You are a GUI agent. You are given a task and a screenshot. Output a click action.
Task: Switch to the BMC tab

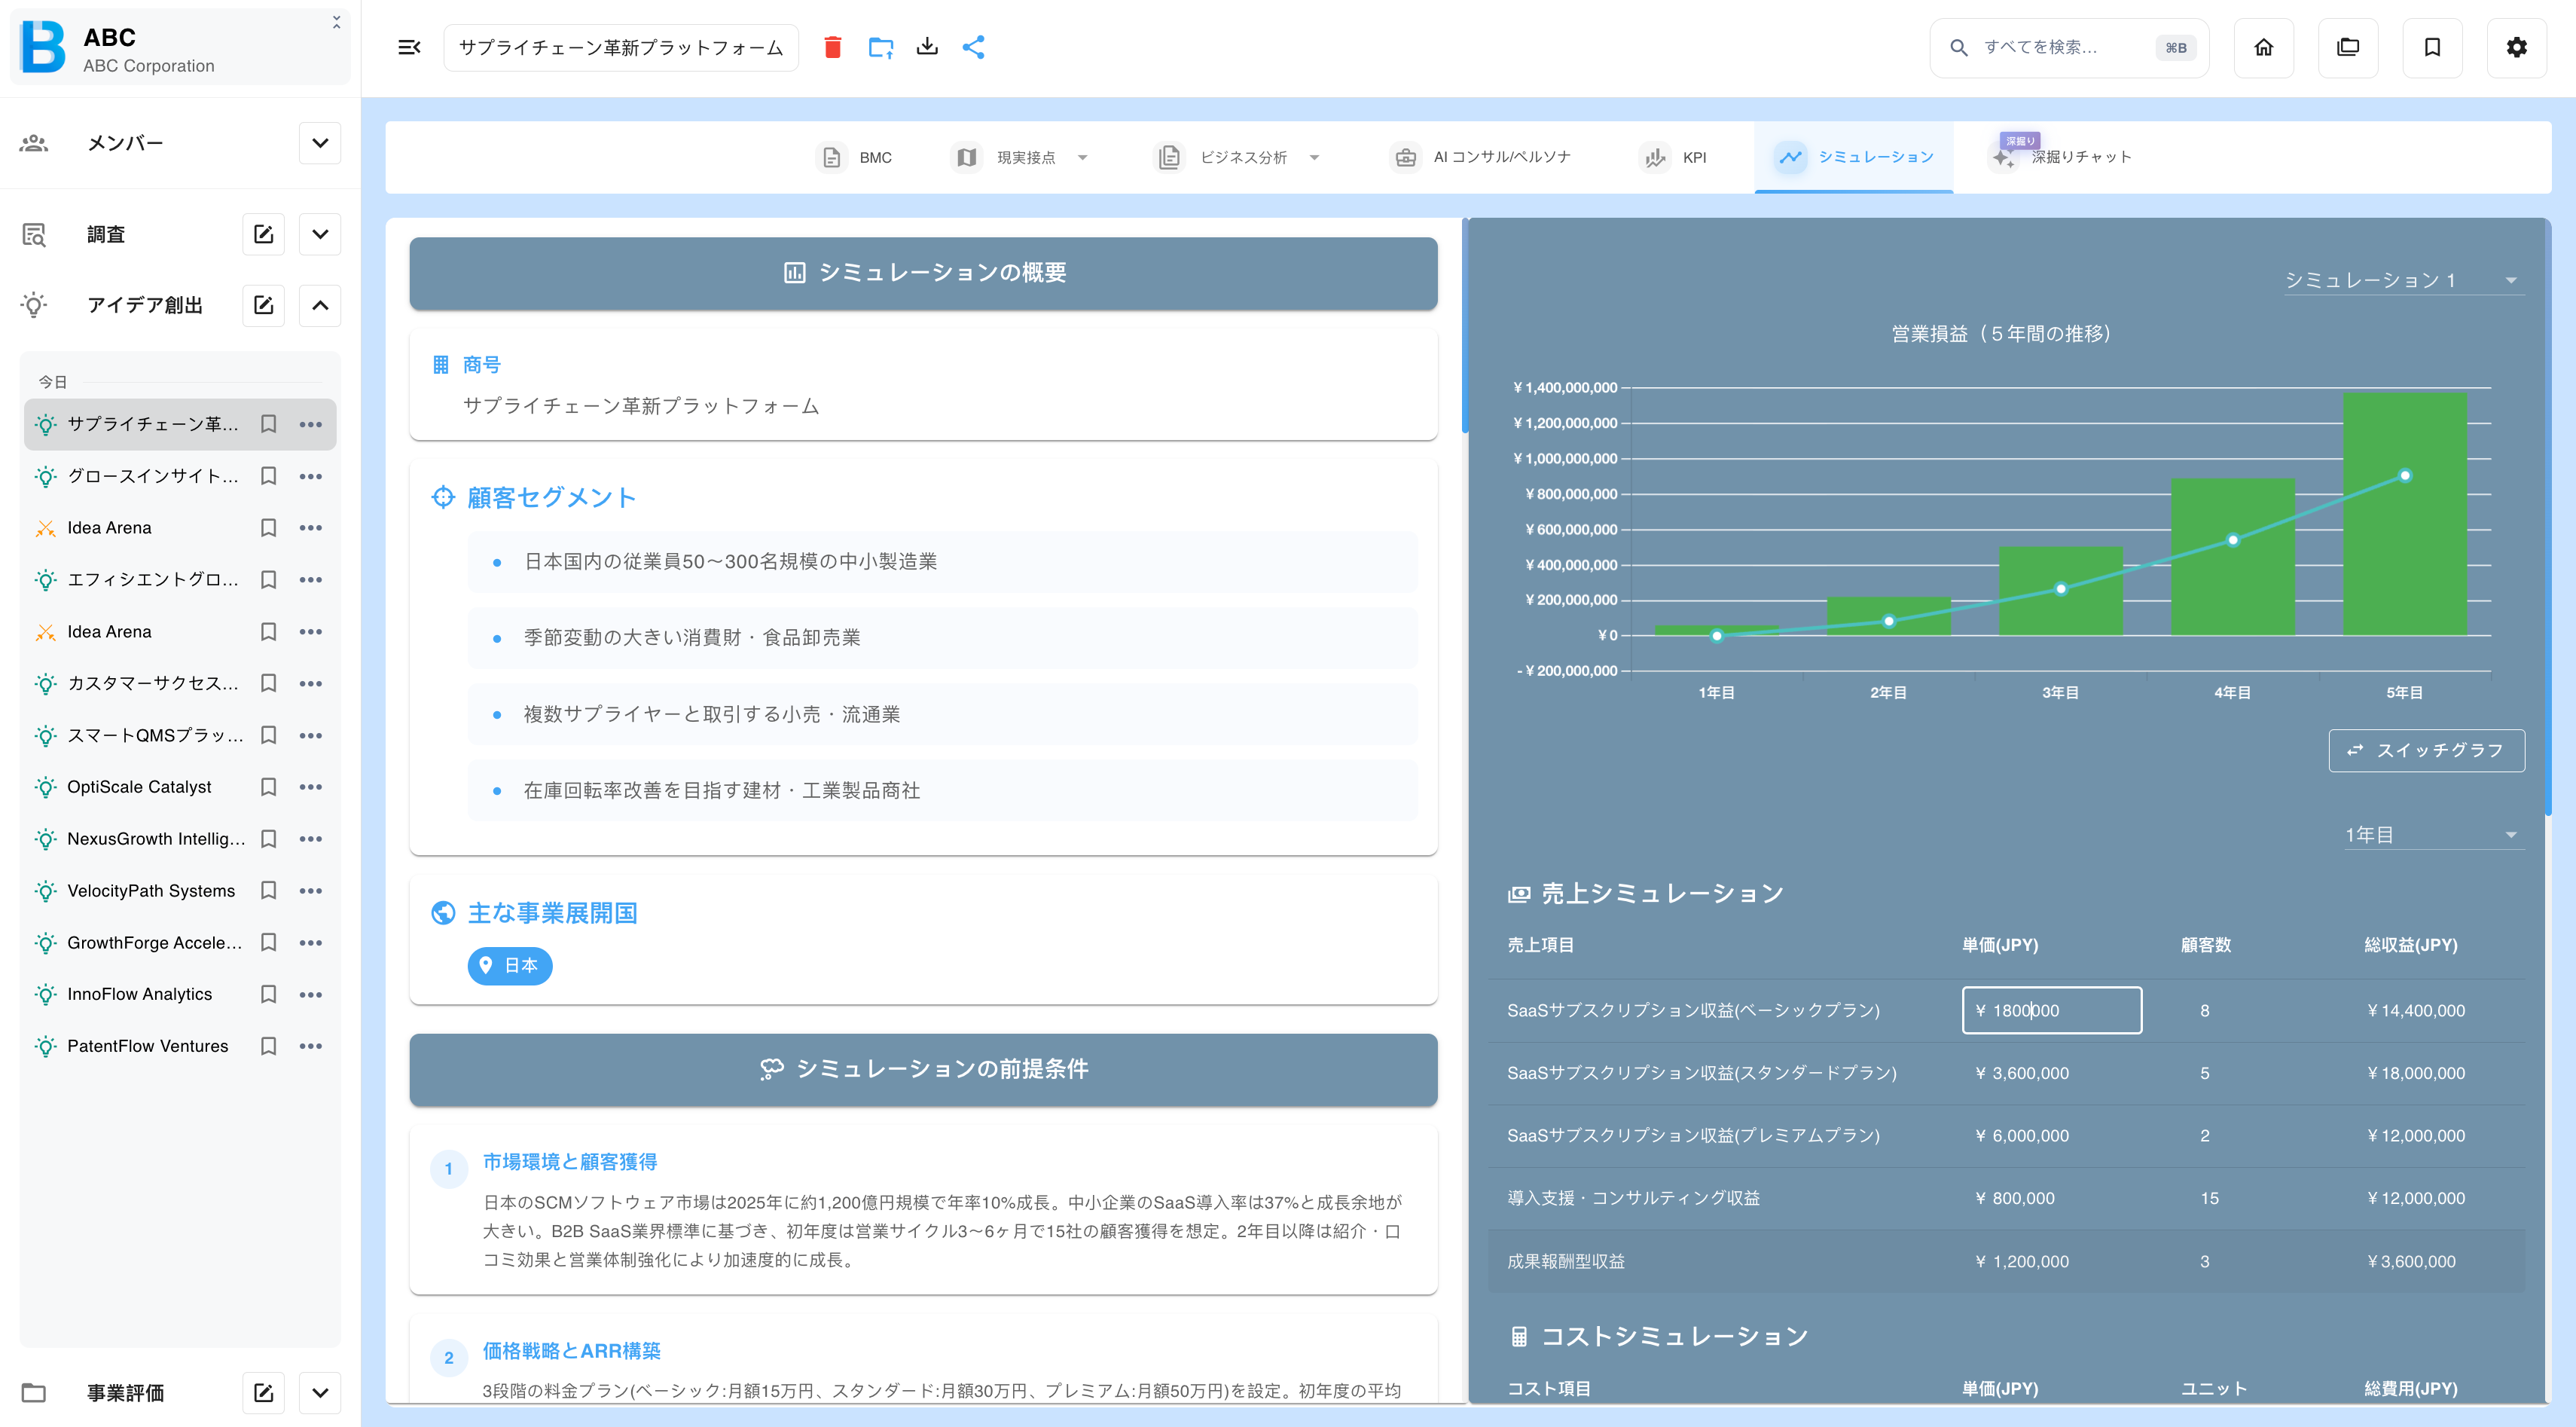coord(855,157)
